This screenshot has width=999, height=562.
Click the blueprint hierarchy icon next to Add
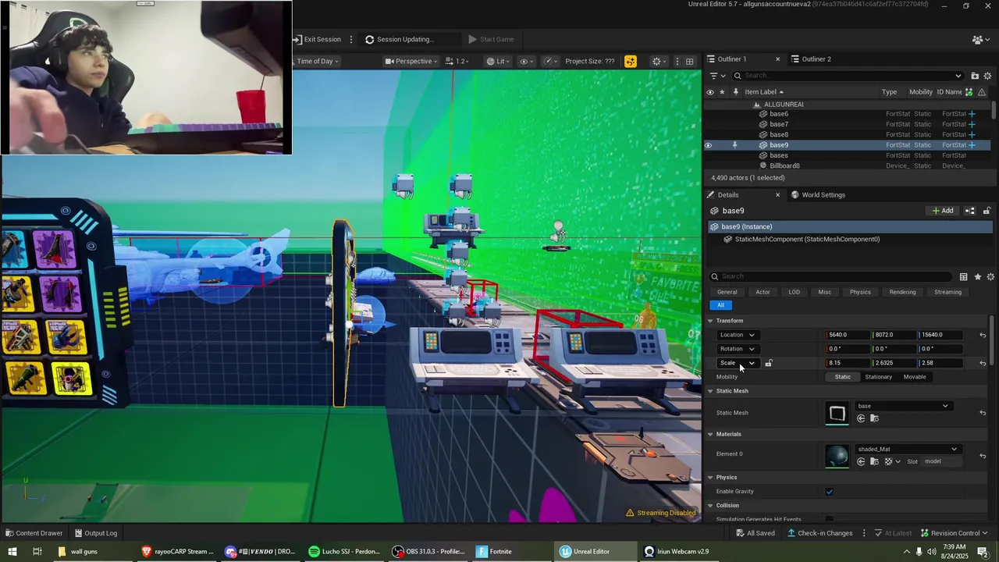970,211
